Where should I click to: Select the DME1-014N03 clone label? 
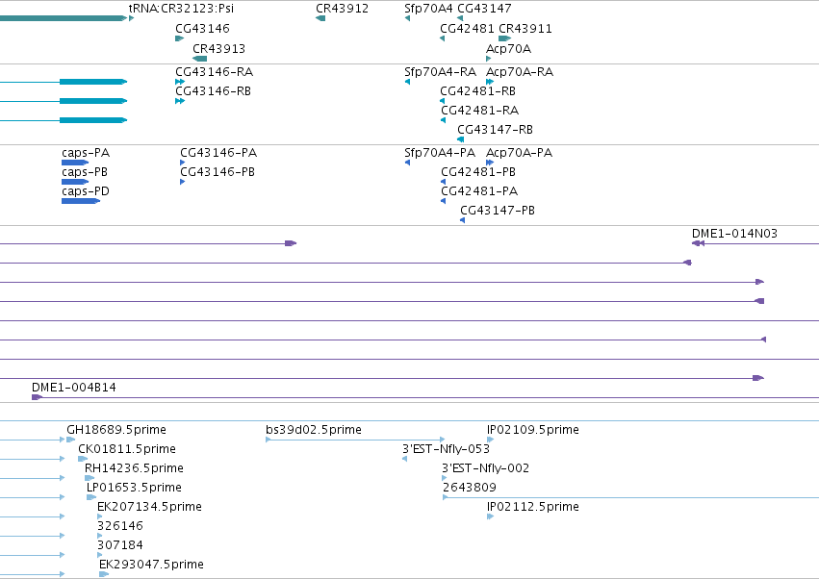click(734, 234)
